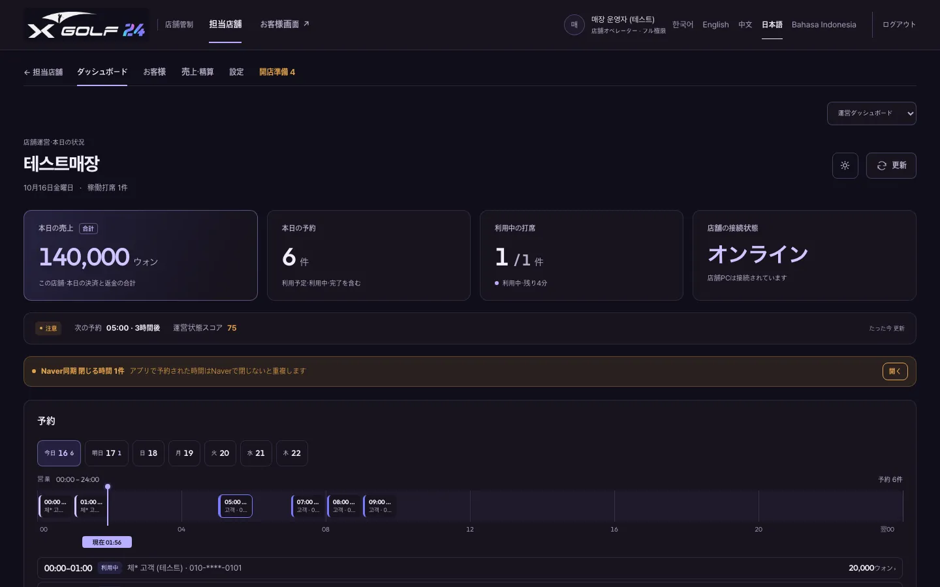The height and width of the screenshot is (587, 940).
Task: Open the 設定 tab
Action: (236, 72)
